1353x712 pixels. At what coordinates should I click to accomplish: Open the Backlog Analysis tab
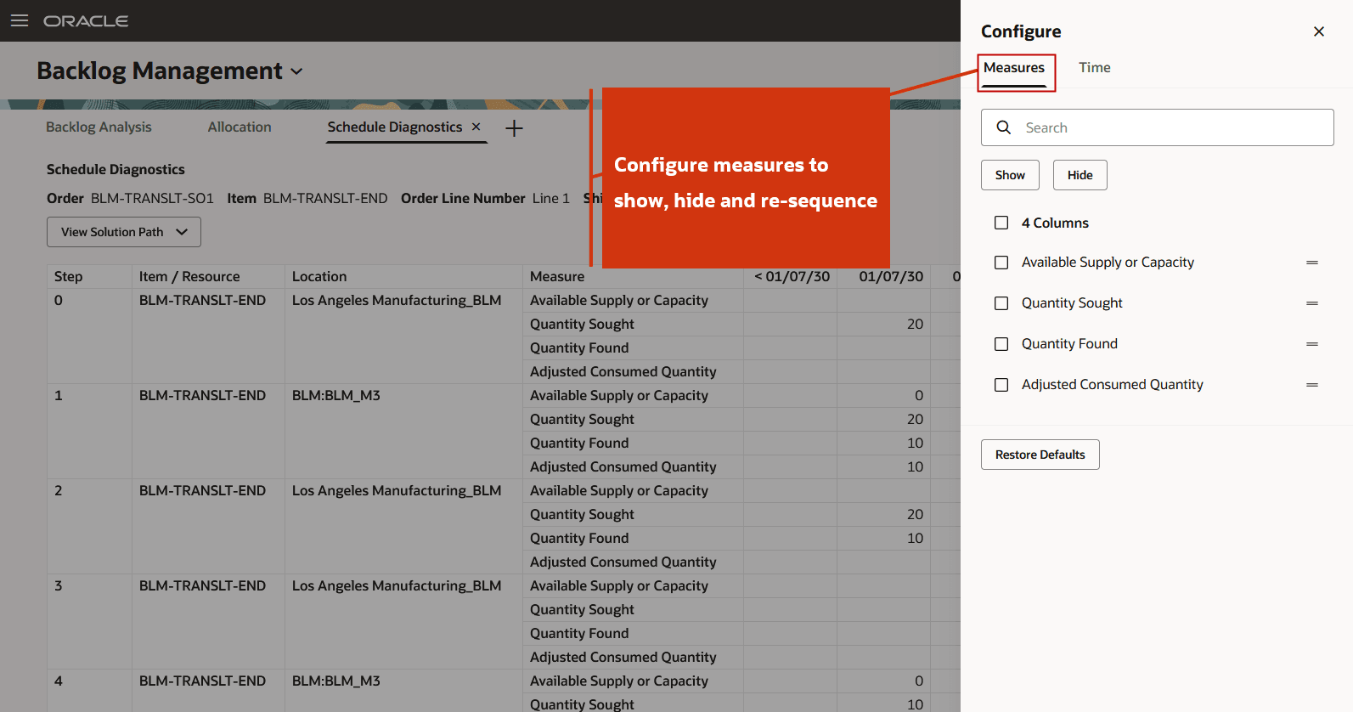click(x=99, y=127)
